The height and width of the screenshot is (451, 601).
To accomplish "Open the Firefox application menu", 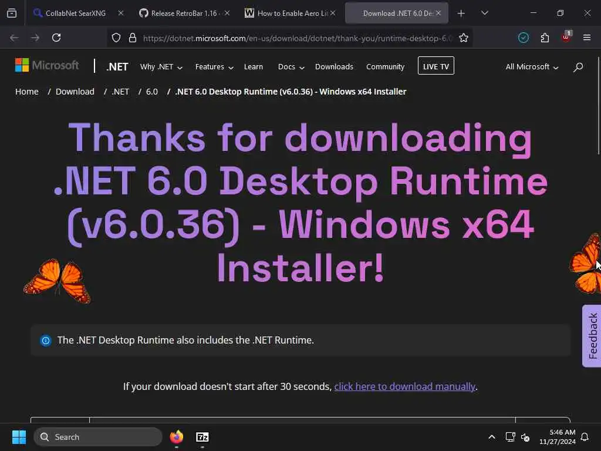I will (587, 38).
